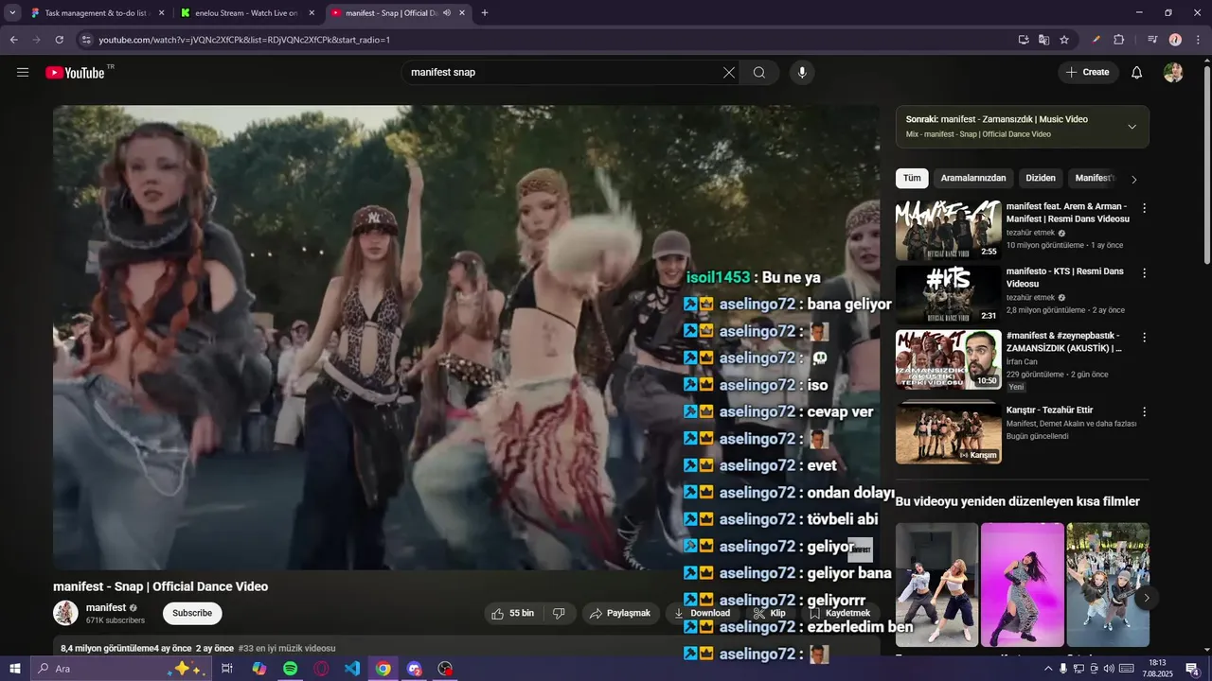Image resolution: width=1212 pixels, height=681 pixels.
Task: Bookmark this page with star icon
Action: [x=1064, y=40]
